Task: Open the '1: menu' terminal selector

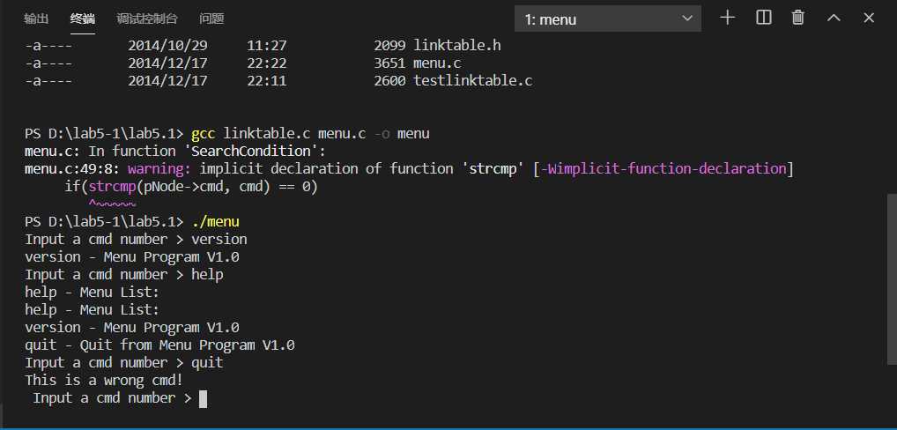Action: click(x=608, y=19)
